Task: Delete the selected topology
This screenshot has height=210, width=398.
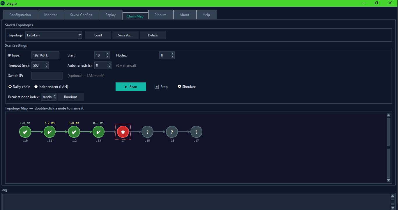Action: (153, 35)
